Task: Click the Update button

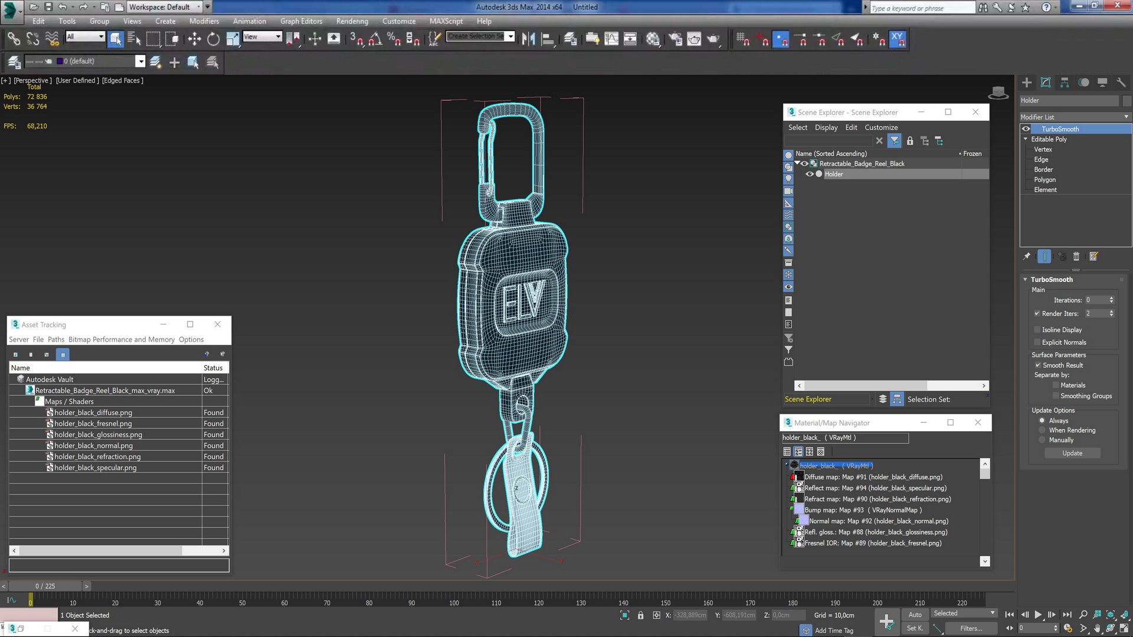Action: coord(1072,454)
